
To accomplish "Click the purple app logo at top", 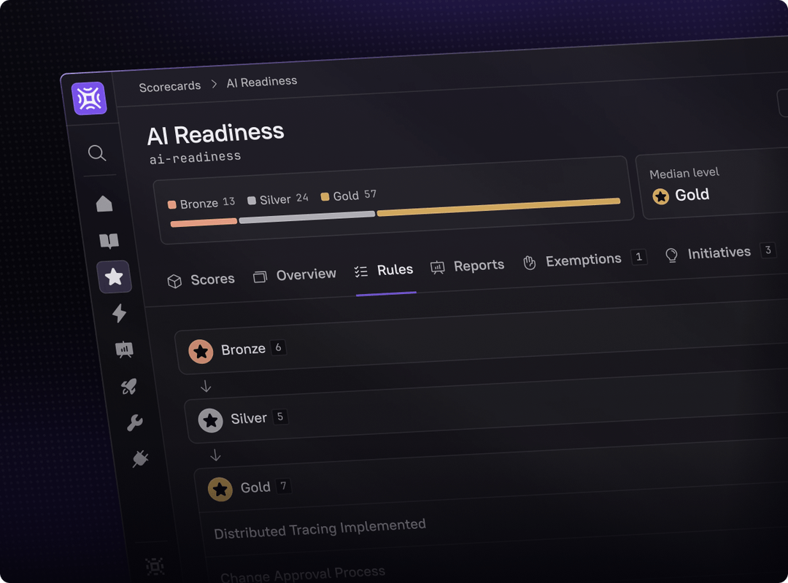I will (89, 99).
